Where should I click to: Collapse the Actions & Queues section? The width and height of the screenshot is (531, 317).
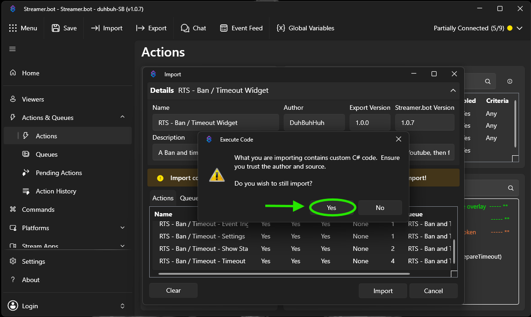pyautogui.click(x=123, y=117)
